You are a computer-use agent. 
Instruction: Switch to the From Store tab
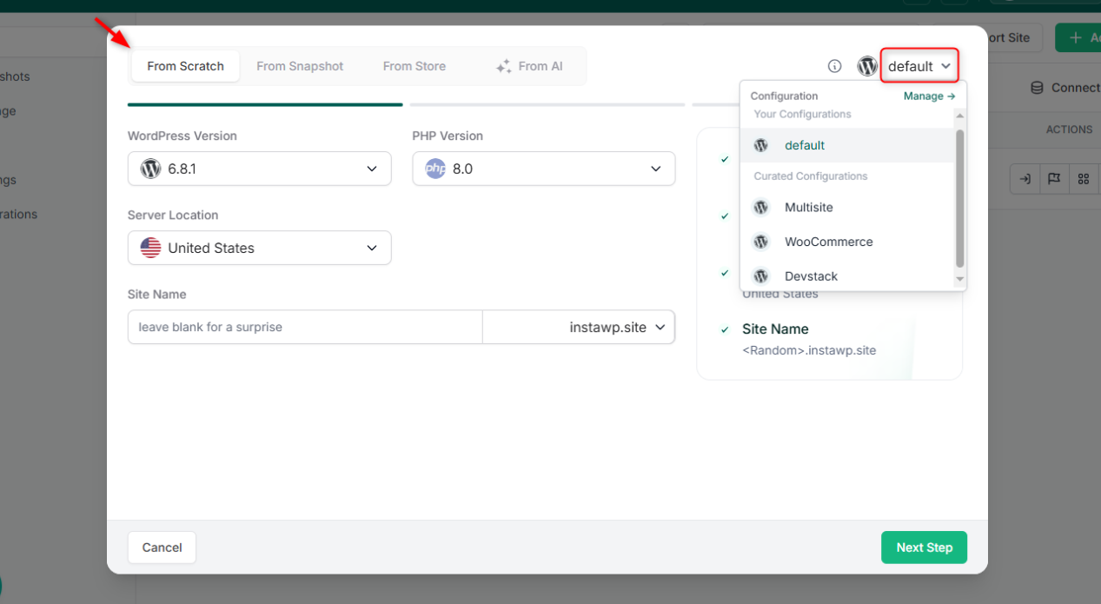[x=415, y=65]
